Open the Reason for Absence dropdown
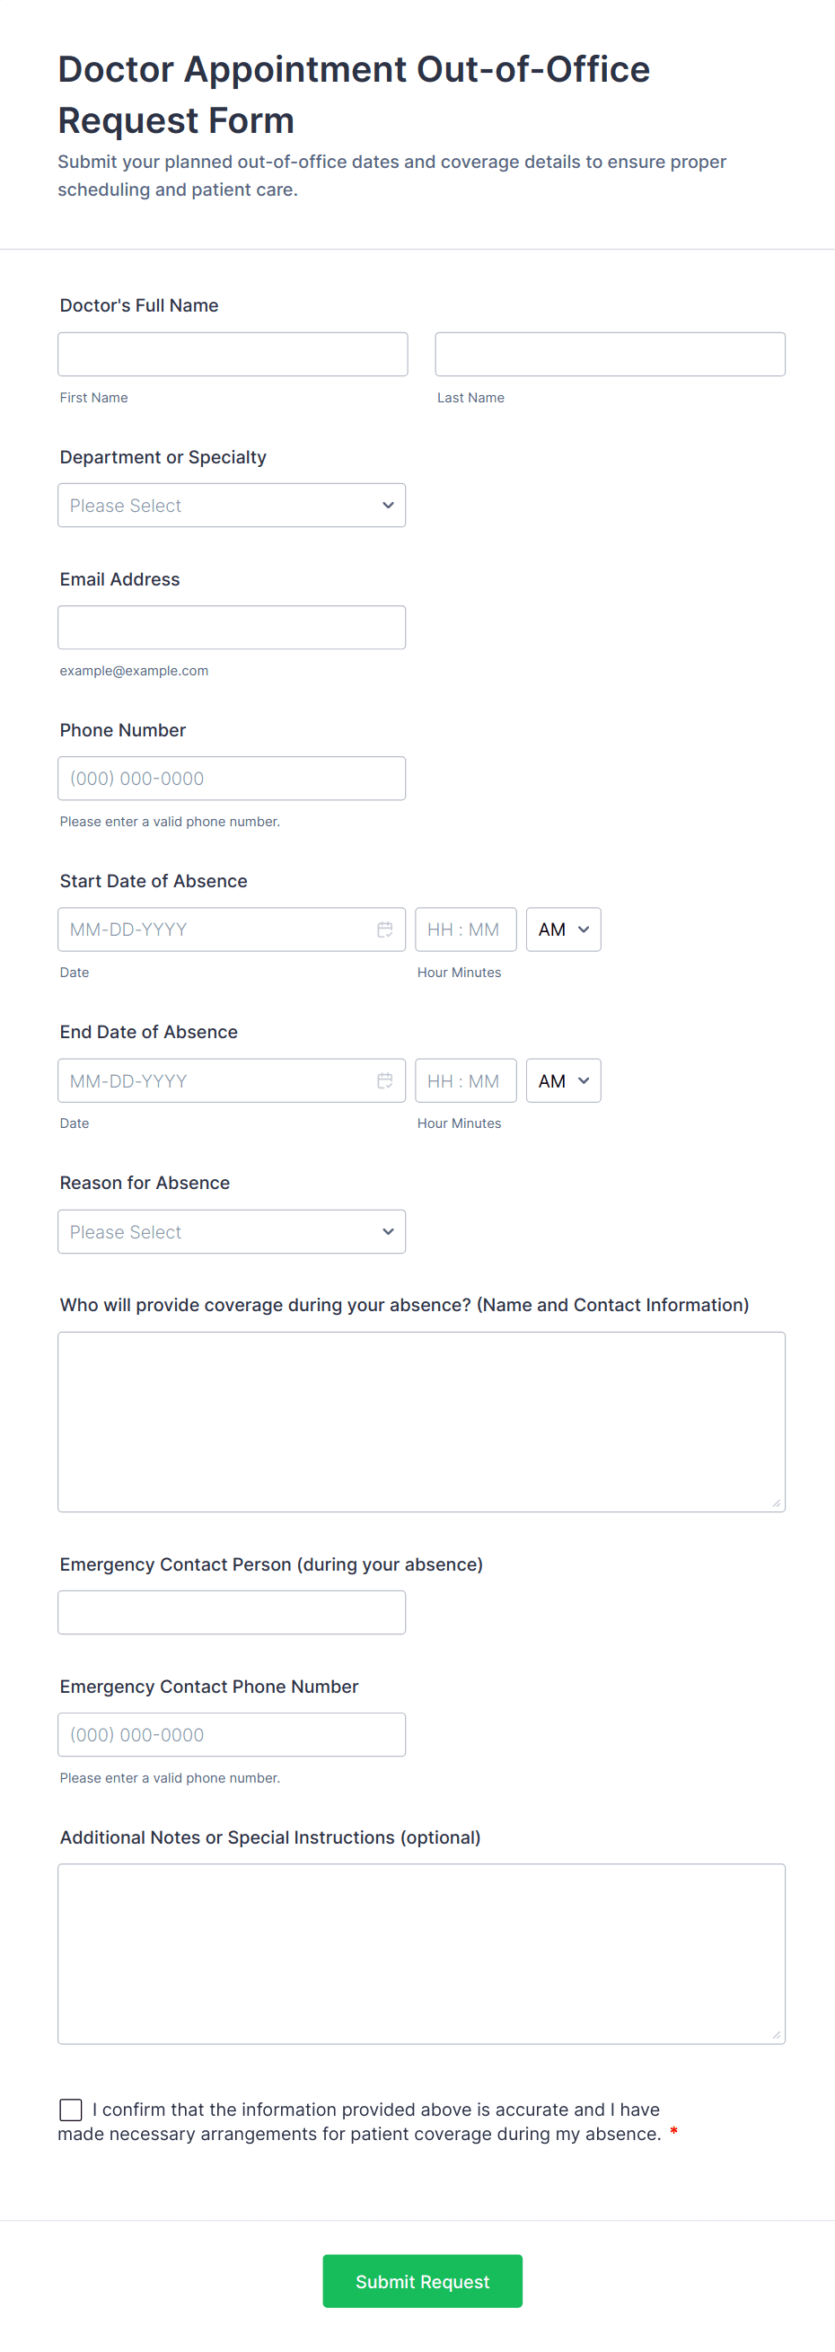Viewport: 835px width, 2352px height. coord(232,1233)
